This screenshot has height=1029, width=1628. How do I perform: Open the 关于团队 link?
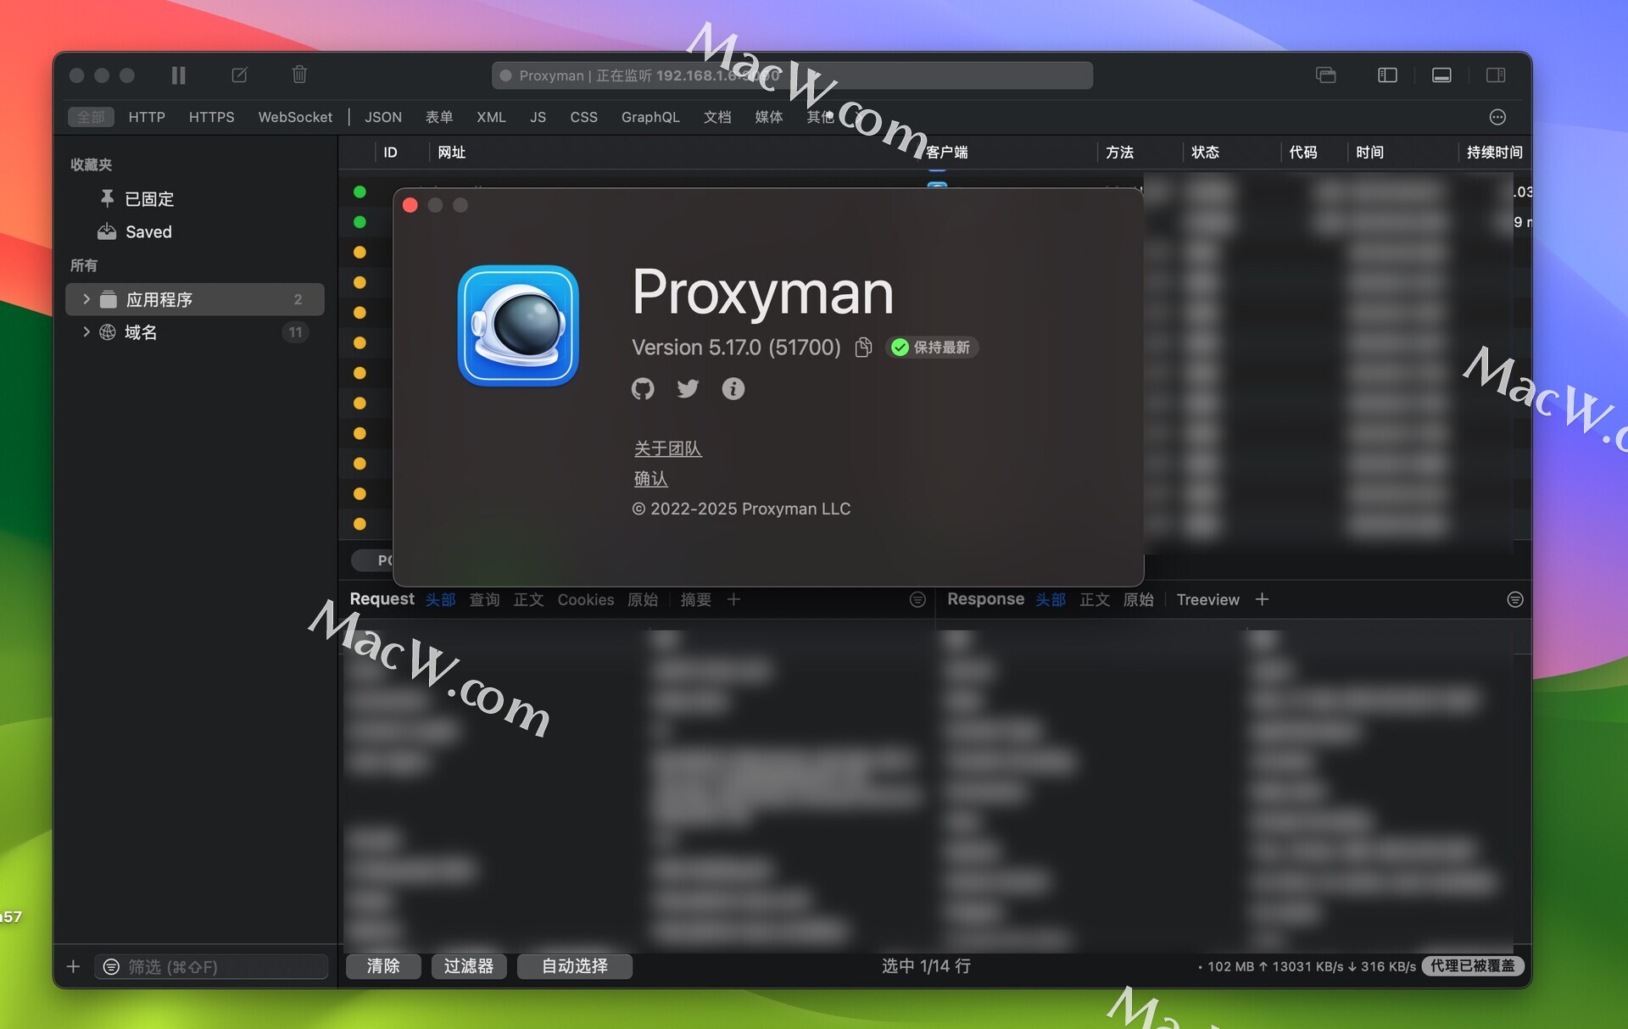pos(668,448)
